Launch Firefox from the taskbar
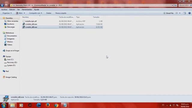This screenshot has height=108, width=192. pos(48,105)
